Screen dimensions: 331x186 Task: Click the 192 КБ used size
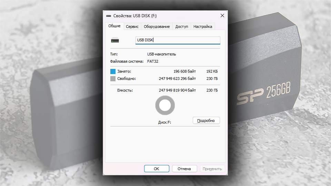tap(212, 71)
